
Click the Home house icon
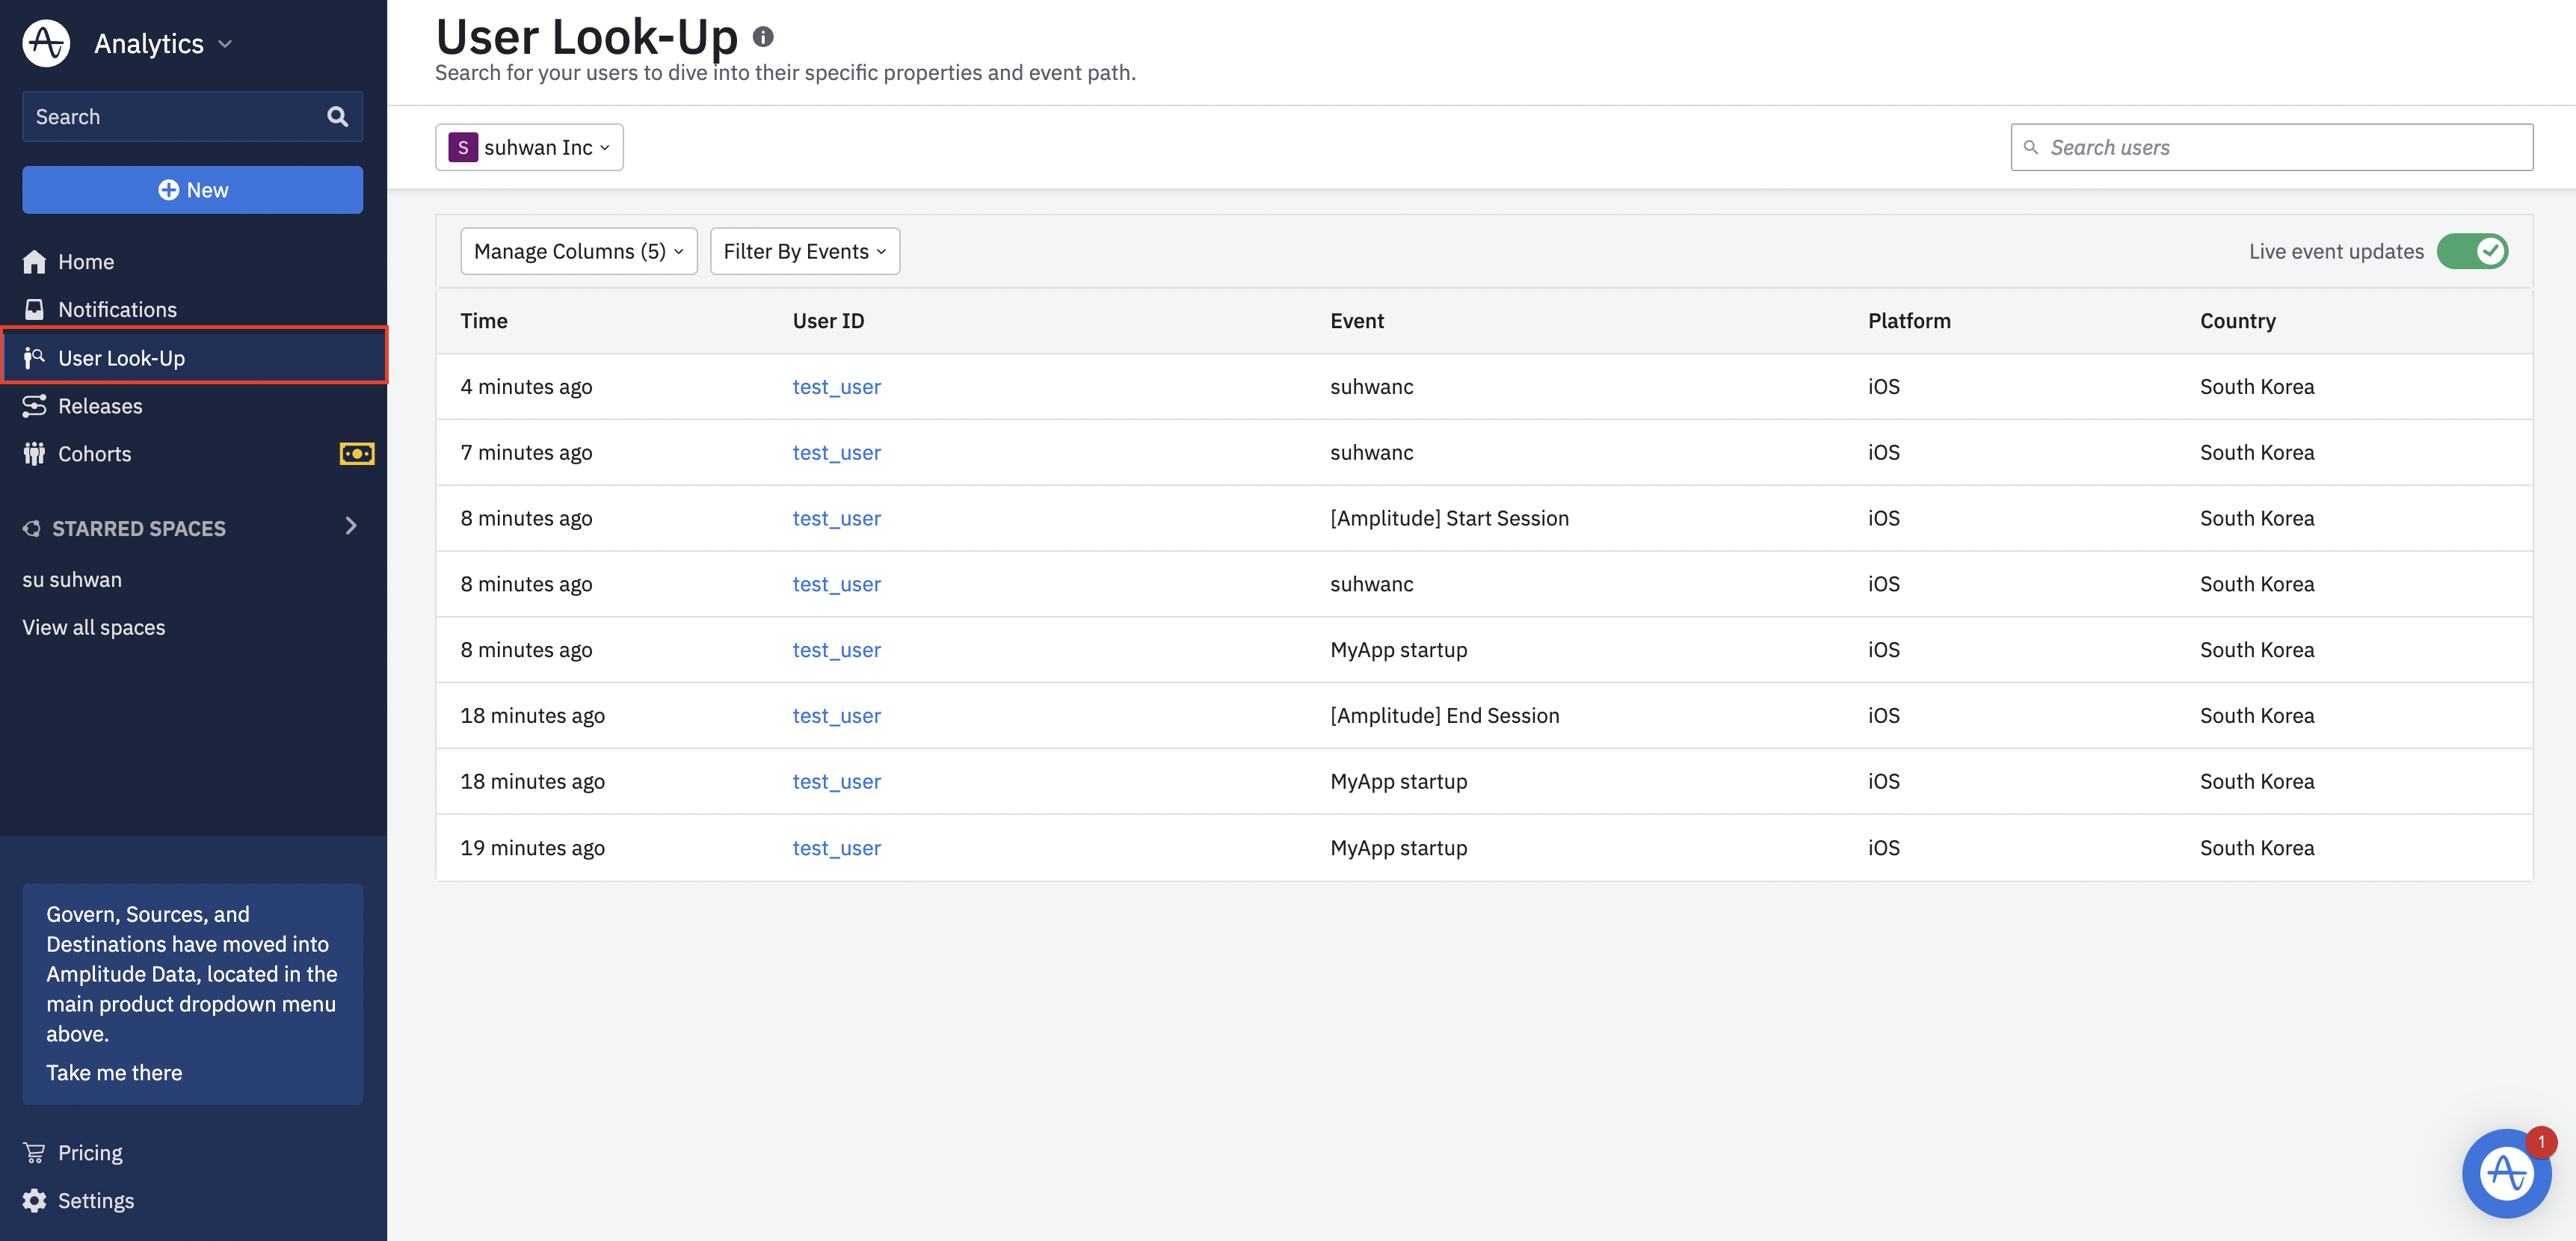pyautogui.click(x=35, y=262)
